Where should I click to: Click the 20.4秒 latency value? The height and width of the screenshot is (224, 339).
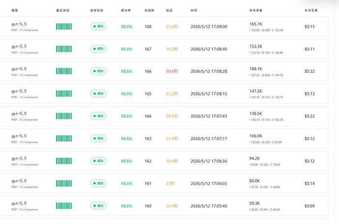[x=172, y=206]
